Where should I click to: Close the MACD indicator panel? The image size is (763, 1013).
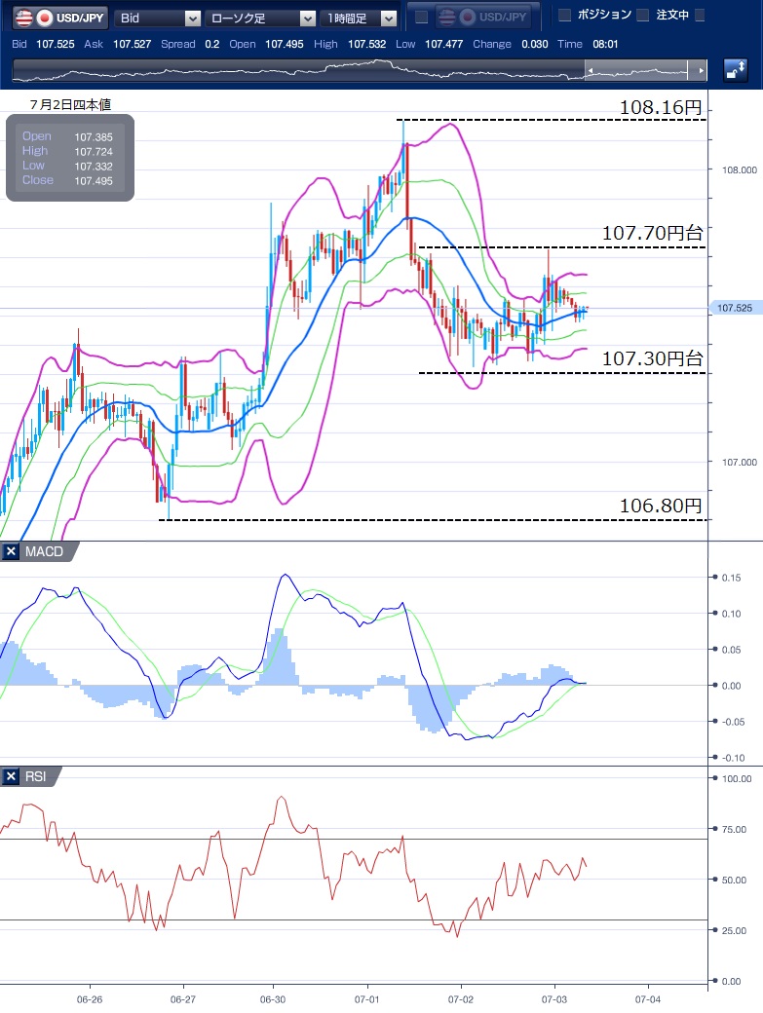pyautogui.click(x=11, y=552)
